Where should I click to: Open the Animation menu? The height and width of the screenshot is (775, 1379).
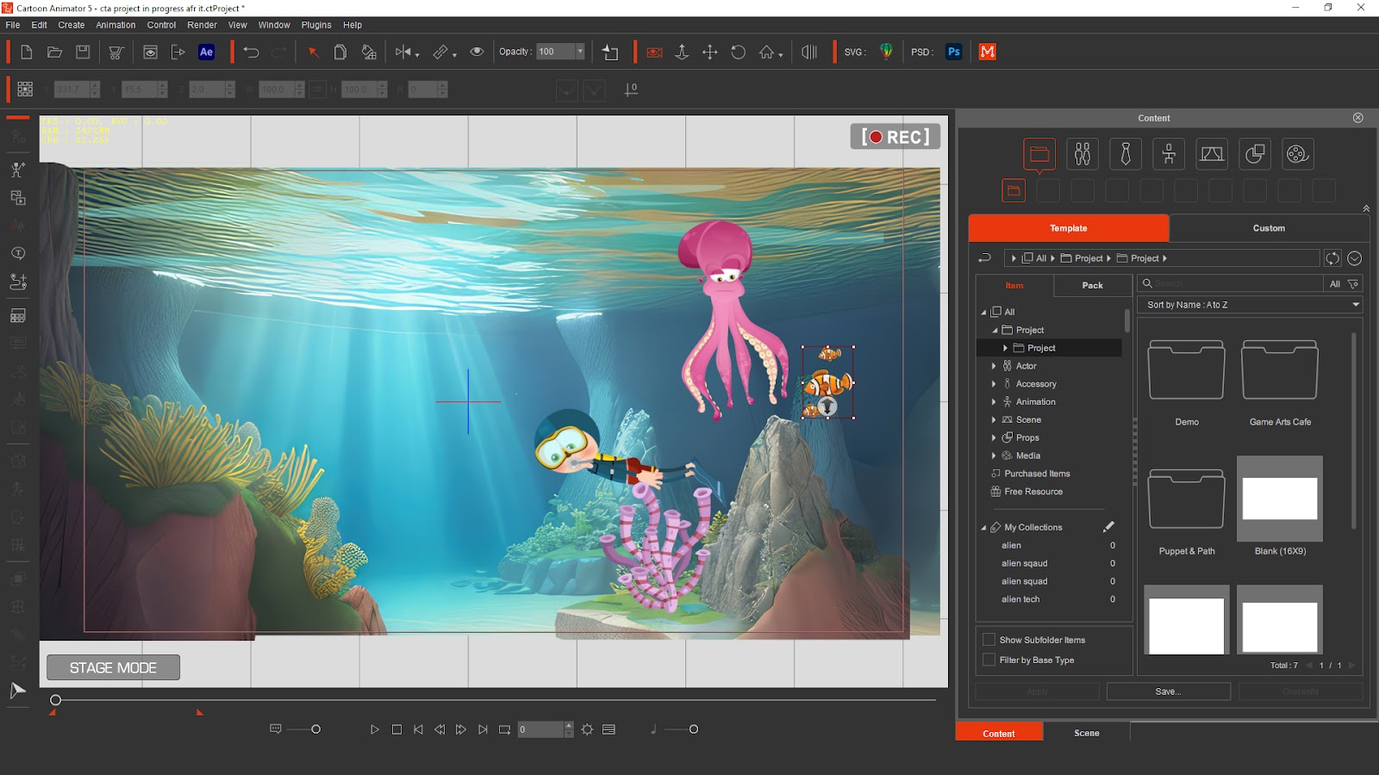pos(115,25)
